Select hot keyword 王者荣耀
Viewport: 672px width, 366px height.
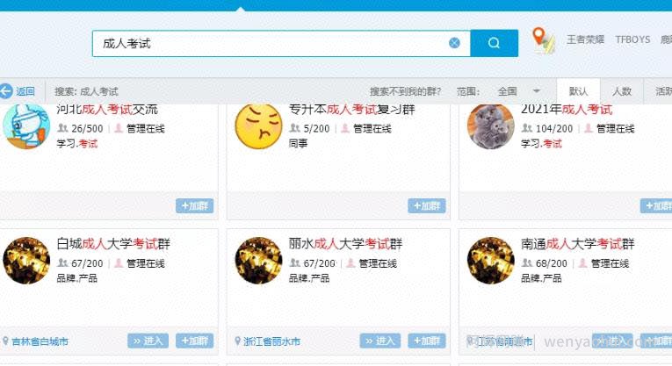point(585,39)
